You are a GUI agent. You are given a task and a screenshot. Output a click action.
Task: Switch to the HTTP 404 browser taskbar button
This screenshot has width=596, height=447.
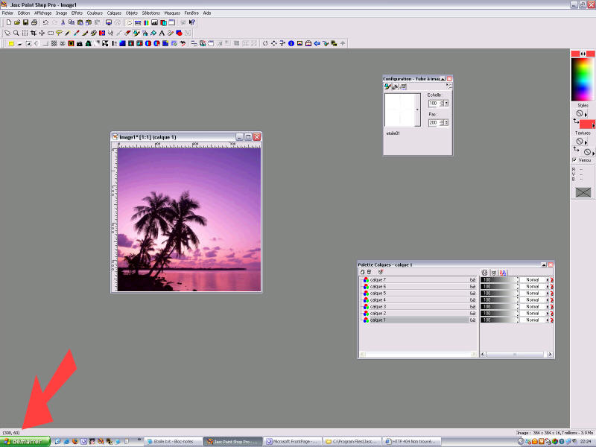click(412, 442)
